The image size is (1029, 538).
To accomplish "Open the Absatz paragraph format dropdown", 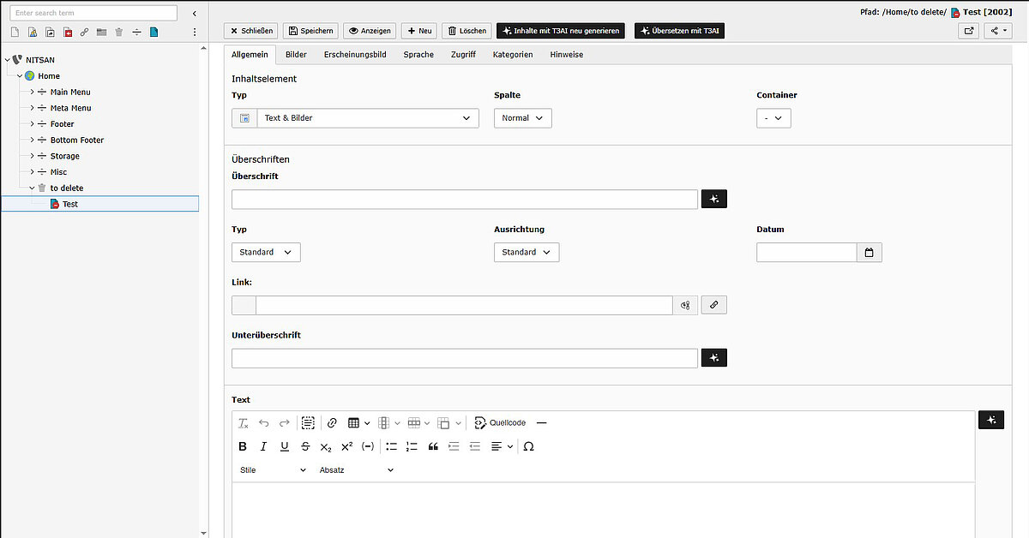I will point(356,469).
